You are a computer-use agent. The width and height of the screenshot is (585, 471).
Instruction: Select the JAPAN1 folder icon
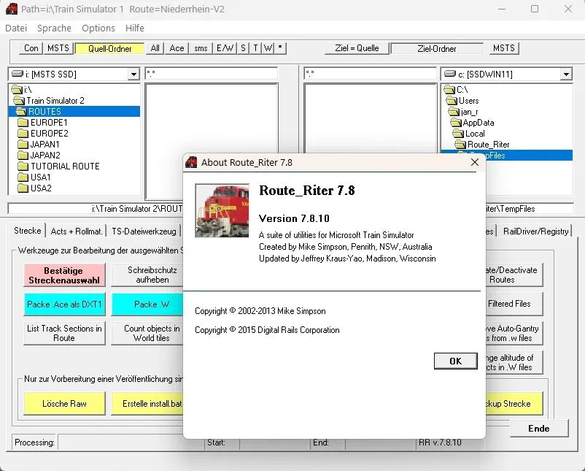click(23, 144)
